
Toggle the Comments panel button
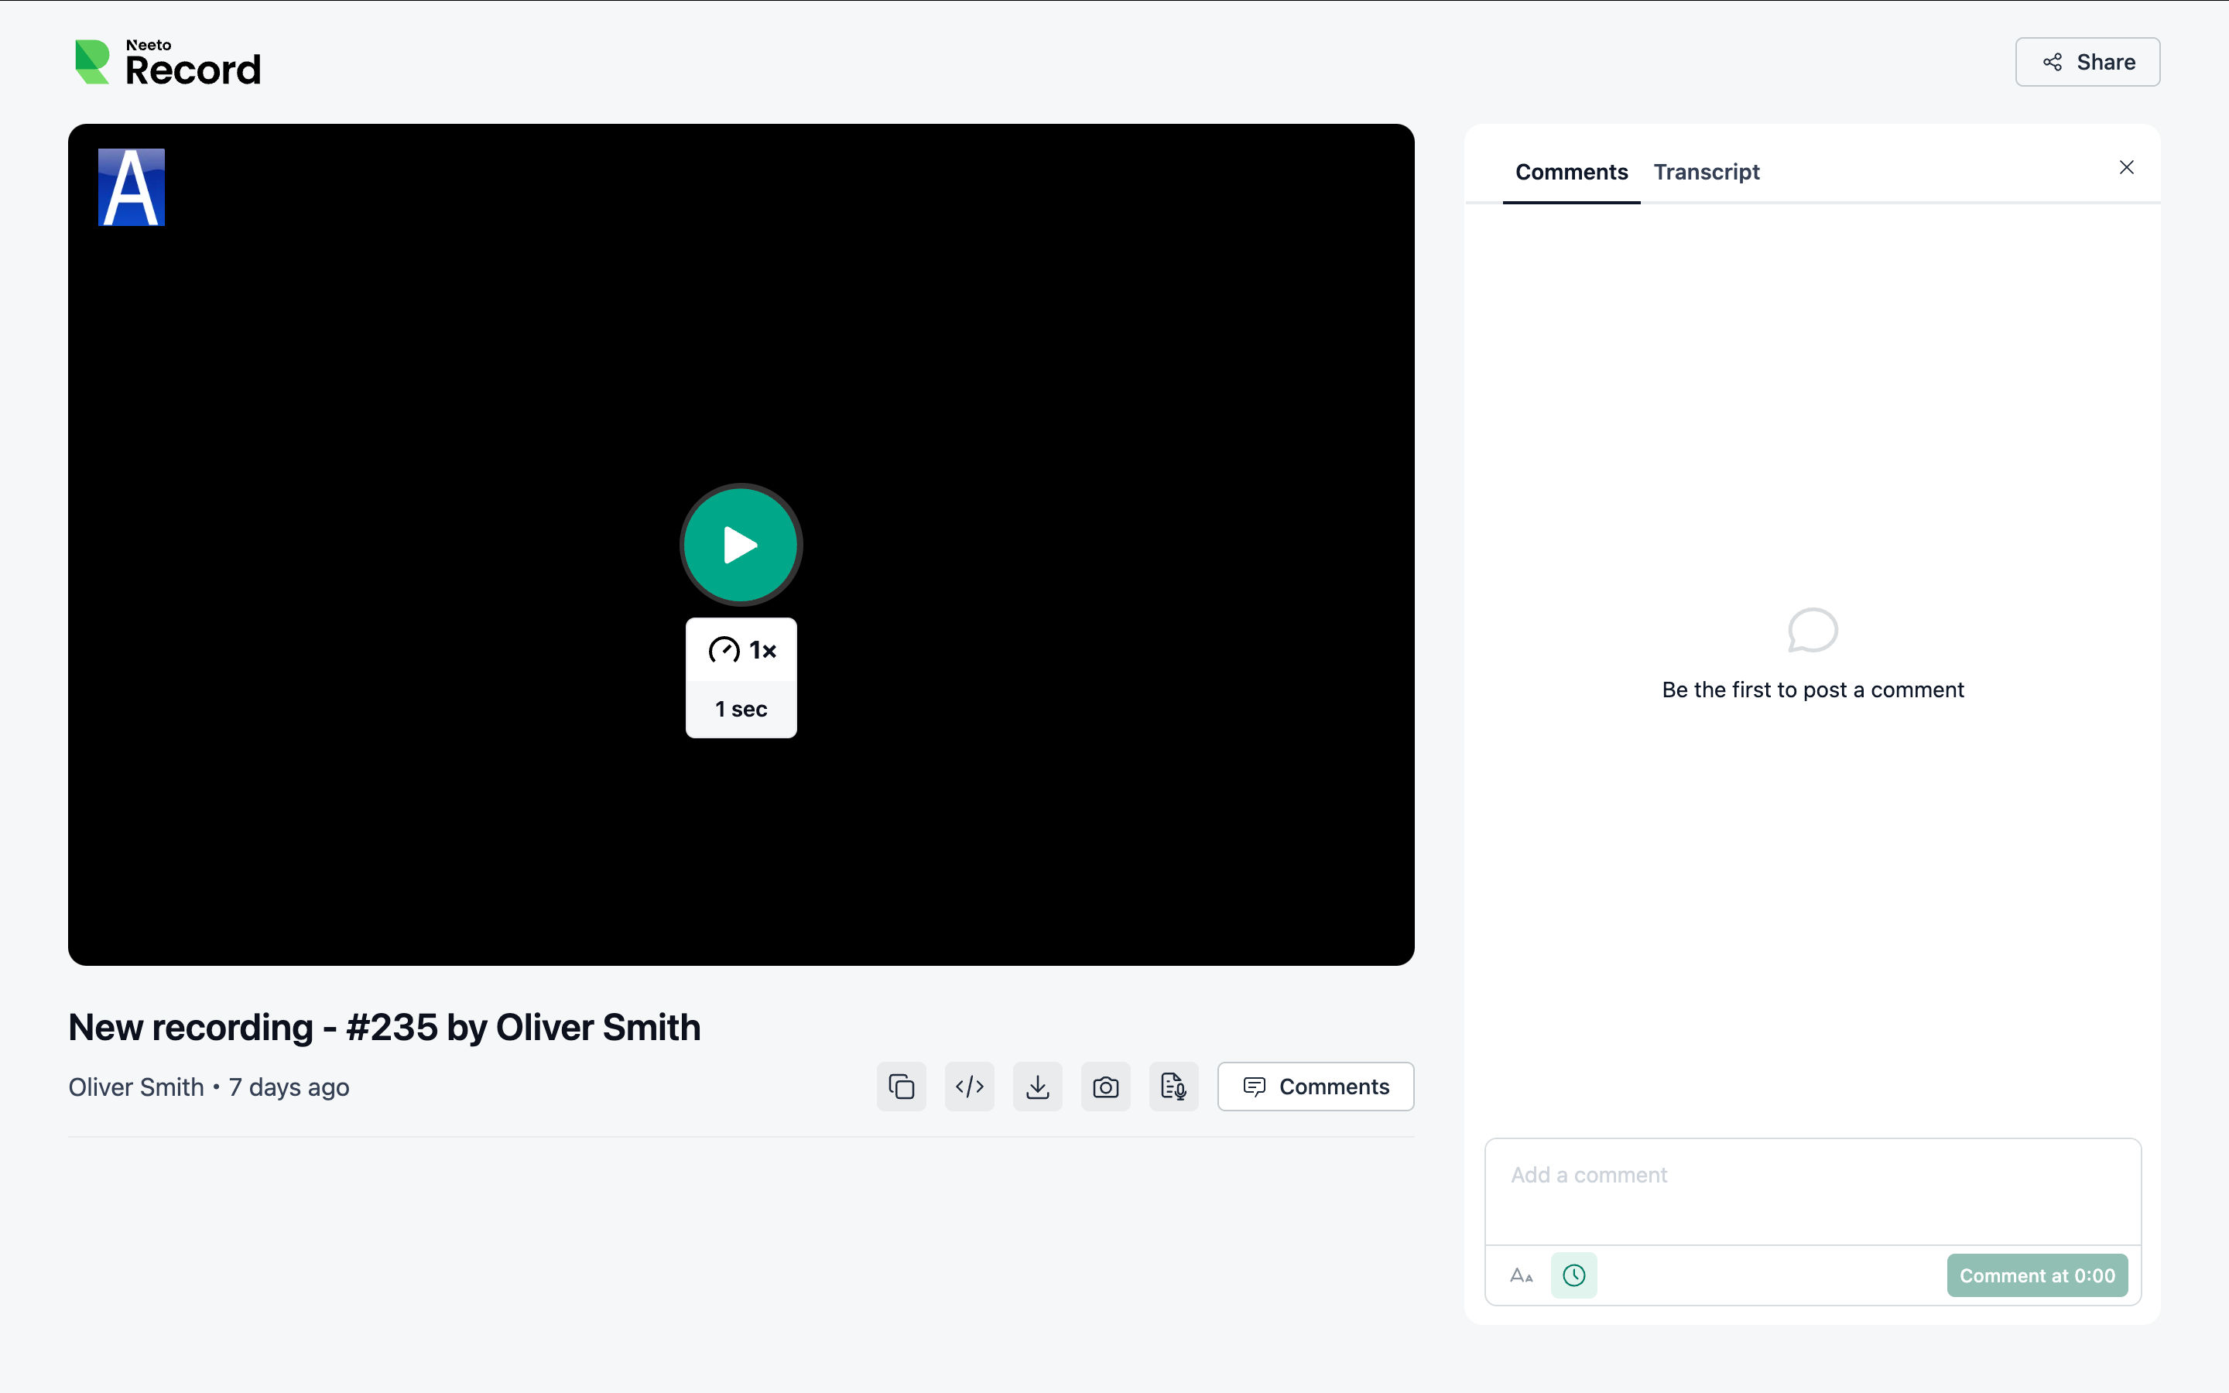click(1315, 1087)
